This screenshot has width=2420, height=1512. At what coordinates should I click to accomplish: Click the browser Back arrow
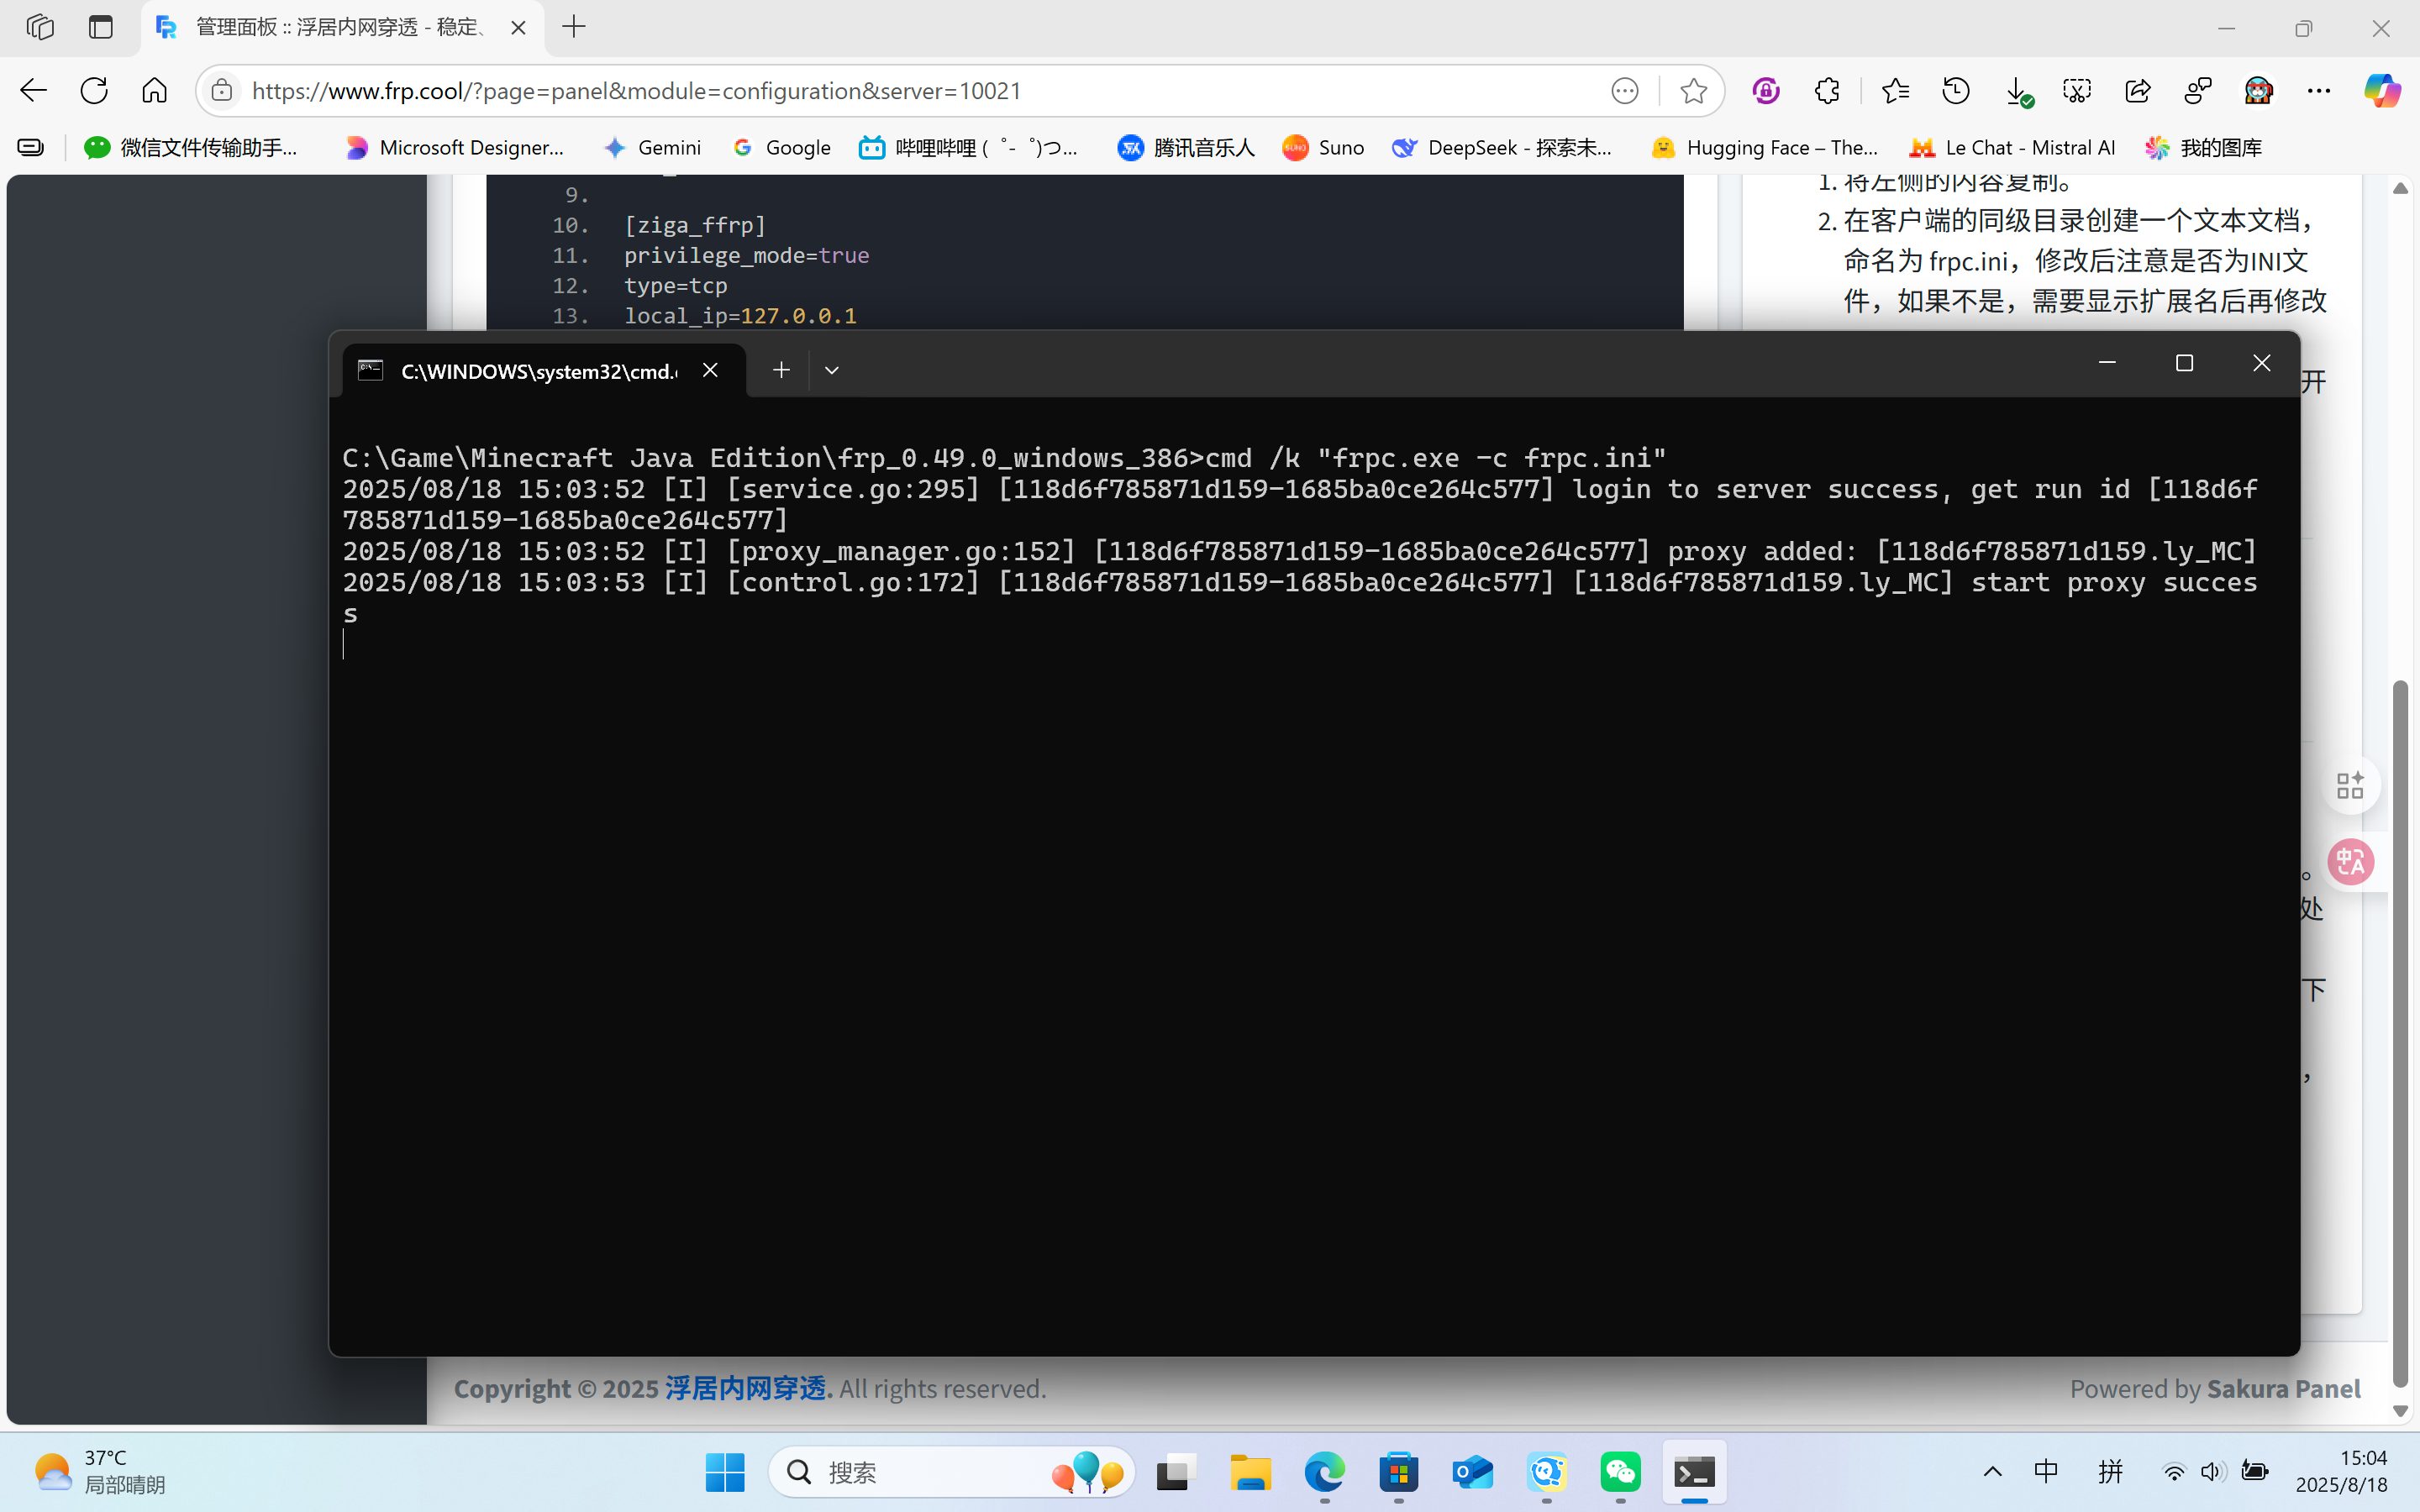tap(33, 91)
